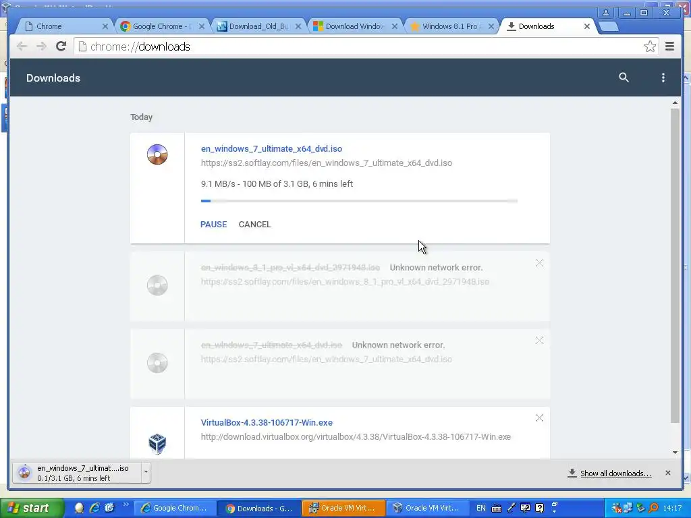Open the Windows Start menu

pyautogui.click(x=31, y=508)
